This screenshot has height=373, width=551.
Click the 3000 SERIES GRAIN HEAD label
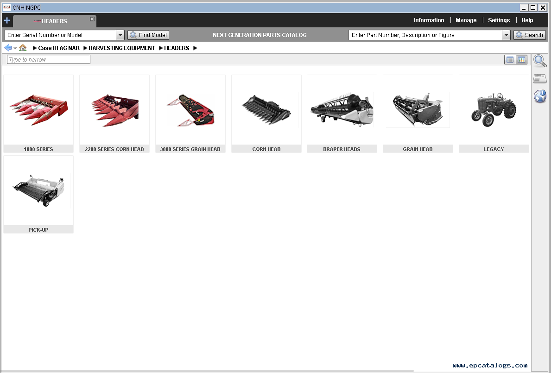click(190, 149)
